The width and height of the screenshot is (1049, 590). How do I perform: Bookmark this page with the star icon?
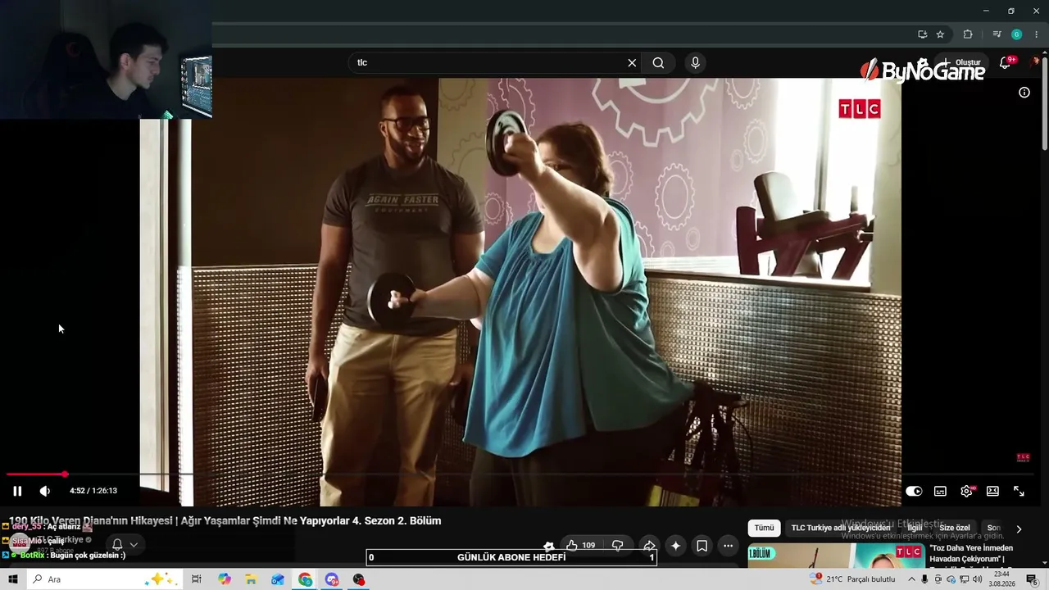tap(940, 34)
